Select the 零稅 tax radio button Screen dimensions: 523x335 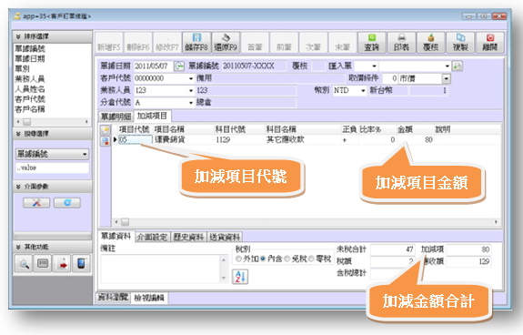311,259
